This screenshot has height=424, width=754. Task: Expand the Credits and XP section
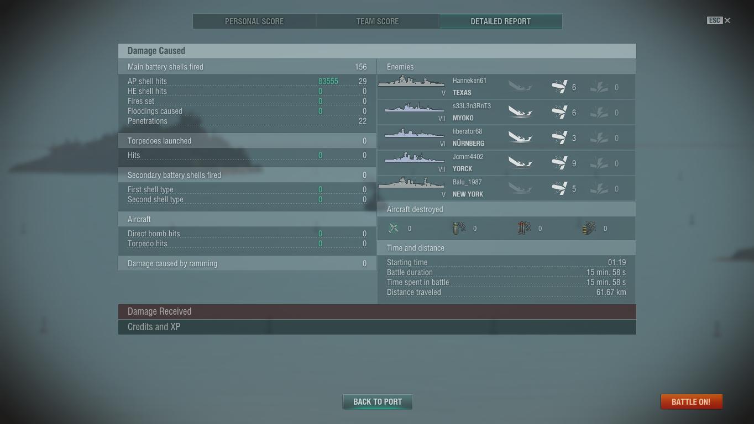[x=377, y=327]
